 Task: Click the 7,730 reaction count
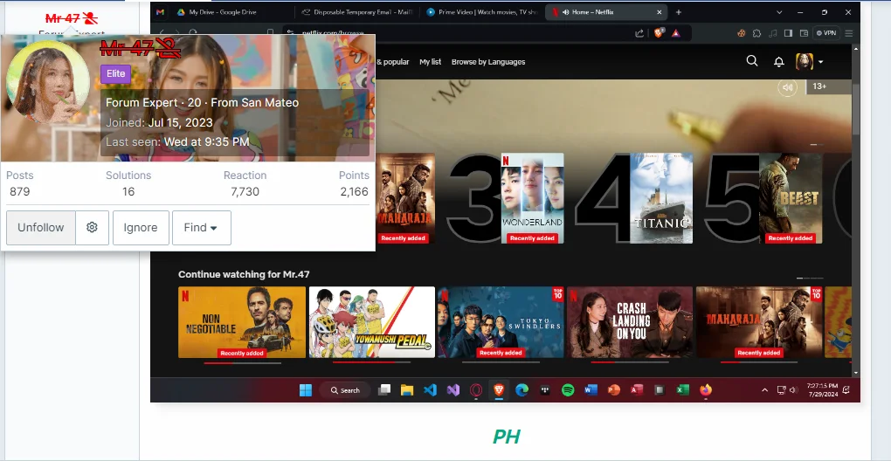click(245, 192)
